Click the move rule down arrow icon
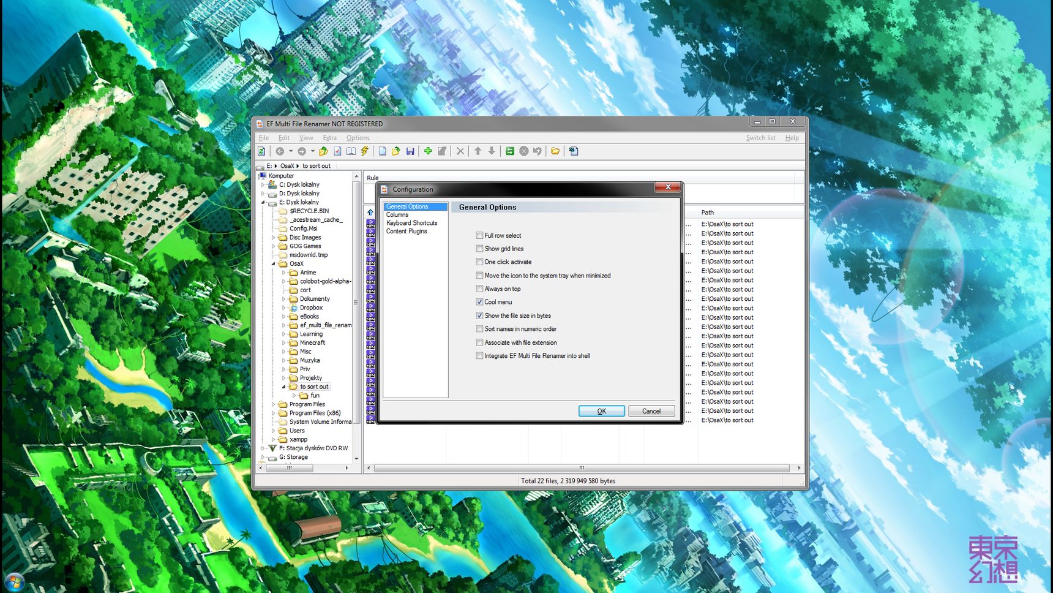The image size is (1053, 593). tap(492, 151)
